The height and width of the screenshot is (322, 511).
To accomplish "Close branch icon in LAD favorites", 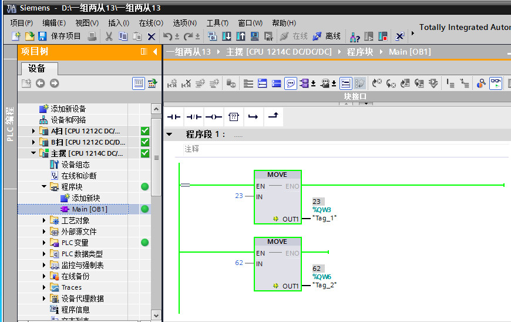I will (x=273, y=116).
